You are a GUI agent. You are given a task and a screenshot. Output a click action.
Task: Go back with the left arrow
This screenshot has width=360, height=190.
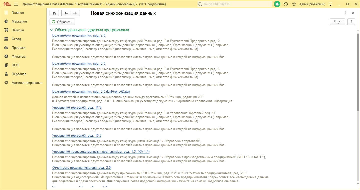tap(66, 13)
